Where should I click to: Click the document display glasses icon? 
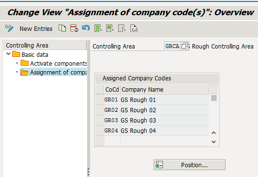(x=134, y=28)
